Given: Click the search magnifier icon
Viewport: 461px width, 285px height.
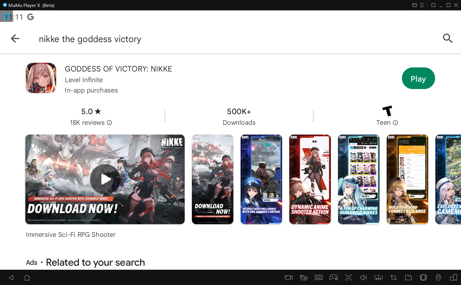Looking at the screenshot, I should click(x=447, y=38).
